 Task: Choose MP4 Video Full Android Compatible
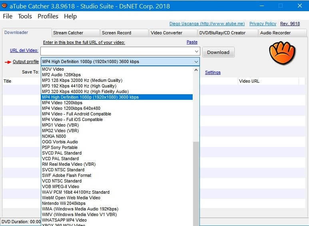coord(117,114)
